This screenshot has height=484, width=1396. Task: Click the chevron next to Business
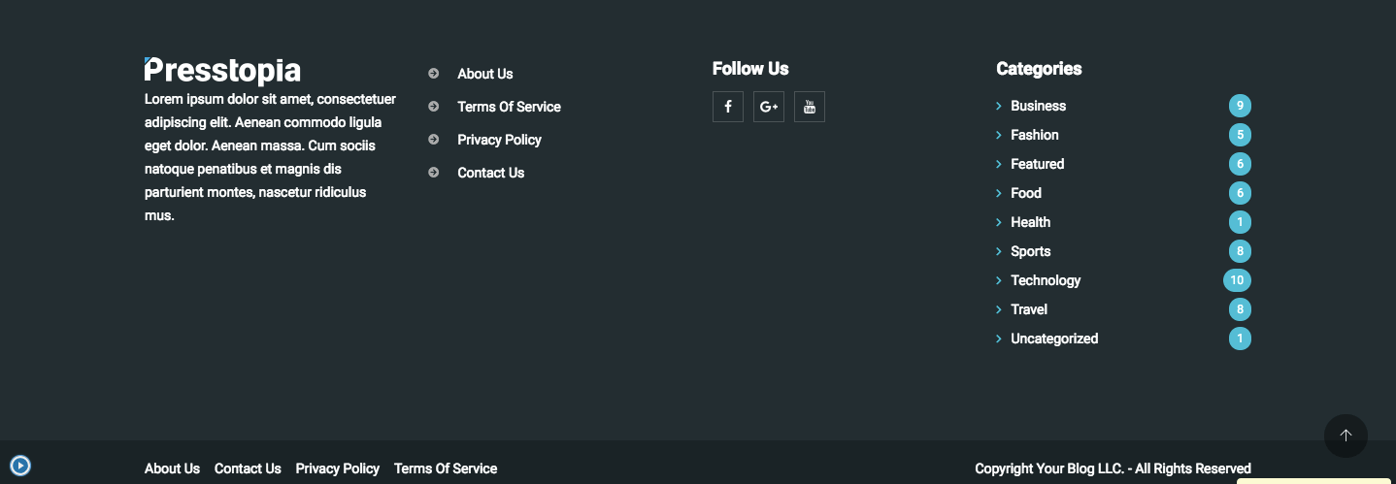point(998,106)
